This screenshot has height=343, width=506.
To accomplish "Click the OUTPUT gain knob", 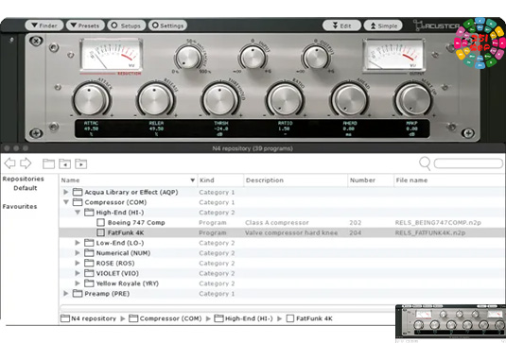I will (x=316, y=57).
